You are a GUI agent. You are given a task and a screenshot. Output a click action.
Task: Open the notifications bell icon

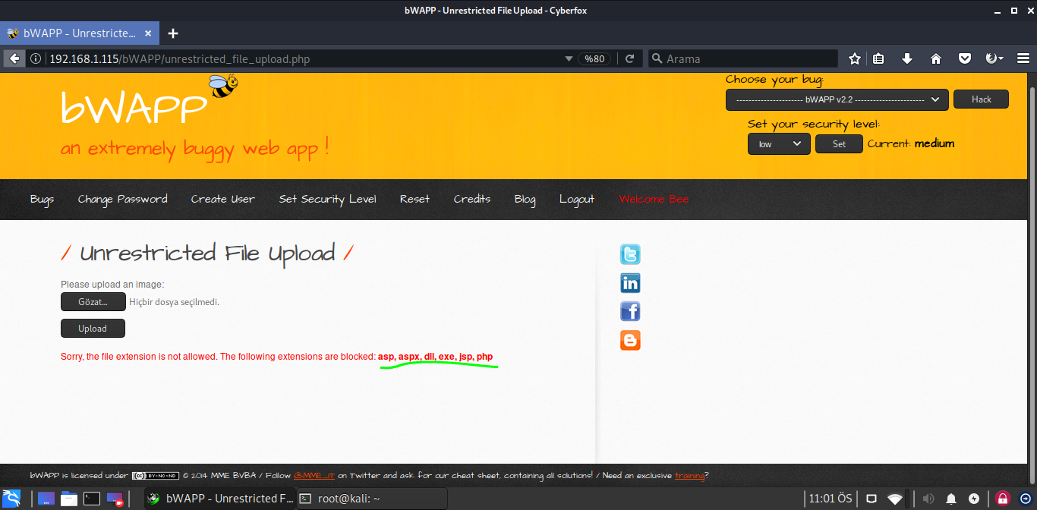pos(951,499)
